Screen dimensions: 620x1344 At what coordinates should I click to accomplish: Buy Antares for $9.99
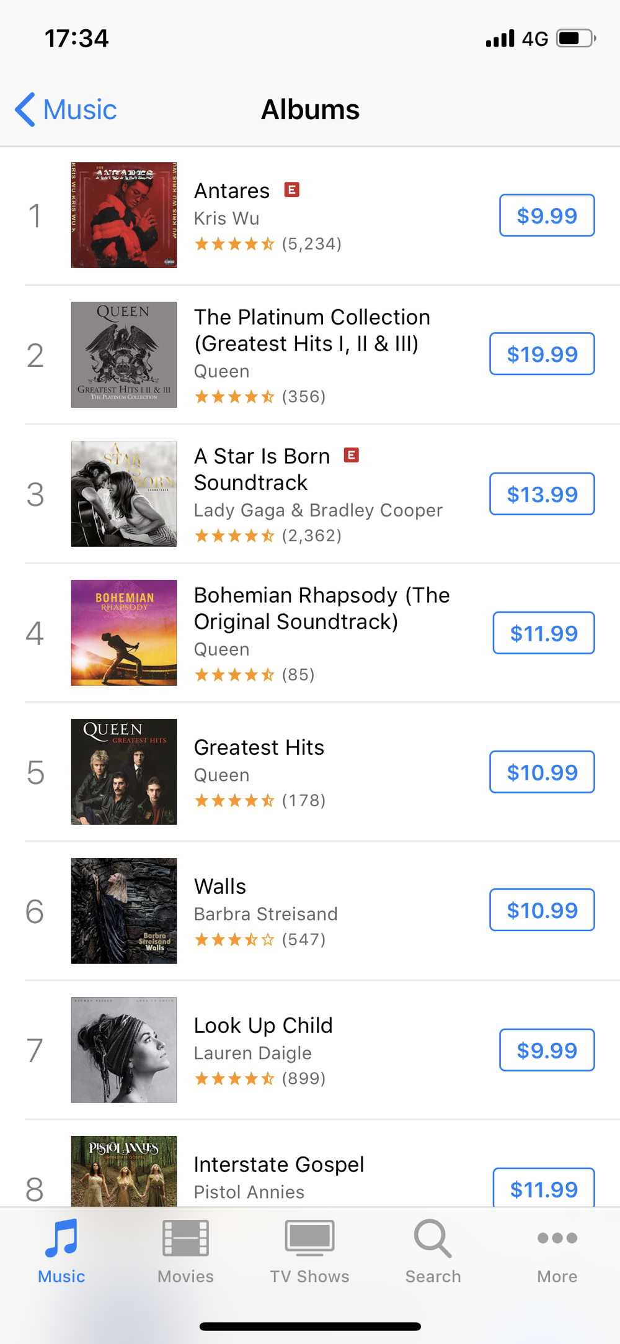click(x=547, y=215)
